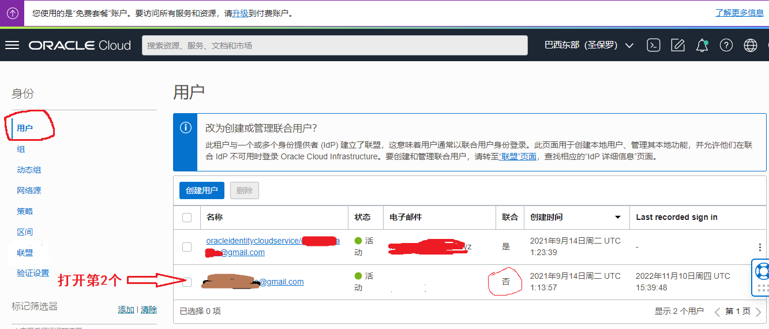Open the 了解更多信息 link
This screenshot has height=329, width=769.
(740, 13)
